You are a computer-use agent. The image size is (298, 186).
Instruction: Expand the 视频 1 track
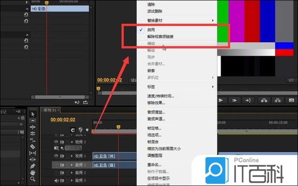point(72,156)
